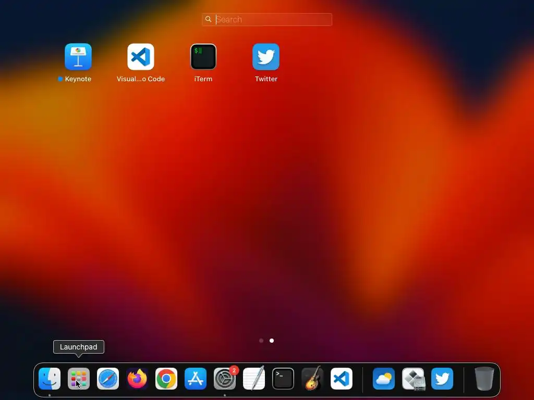Open Visual Studio Code in the Dock
The height and width of the screenshot is (400, 534).
pyautogui.click(x=342, y=379)
